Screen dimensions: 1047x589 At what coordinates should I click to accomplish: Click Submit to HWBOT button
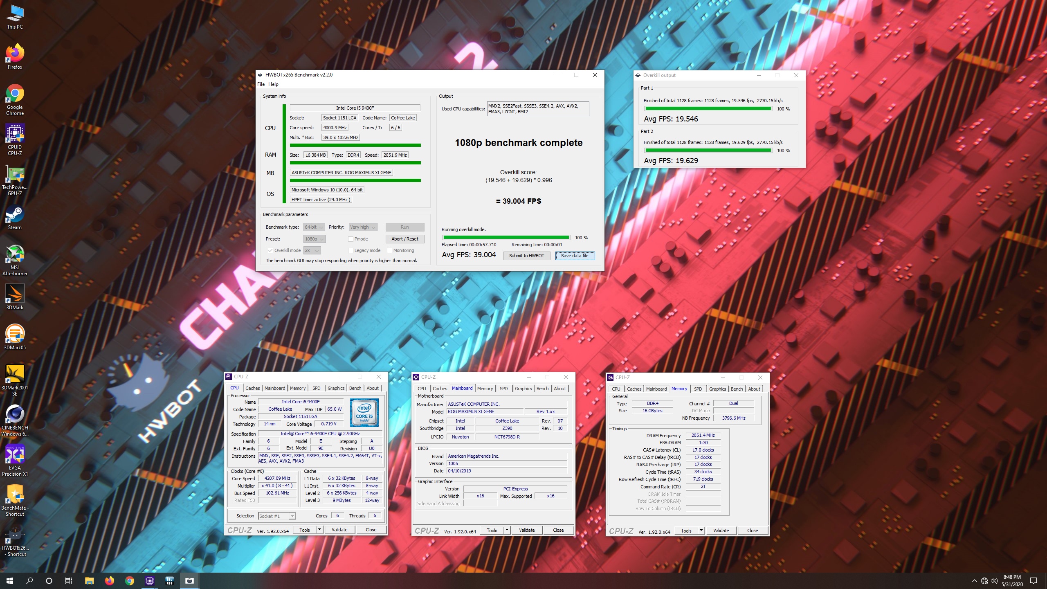[x=526, y=256]
